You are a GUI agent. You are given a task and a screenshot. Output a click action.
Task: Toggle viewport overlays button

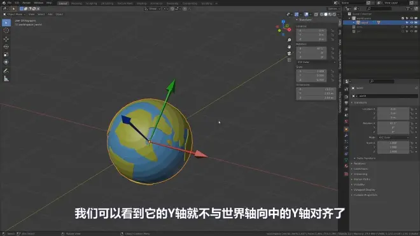(x=306, y=15)
